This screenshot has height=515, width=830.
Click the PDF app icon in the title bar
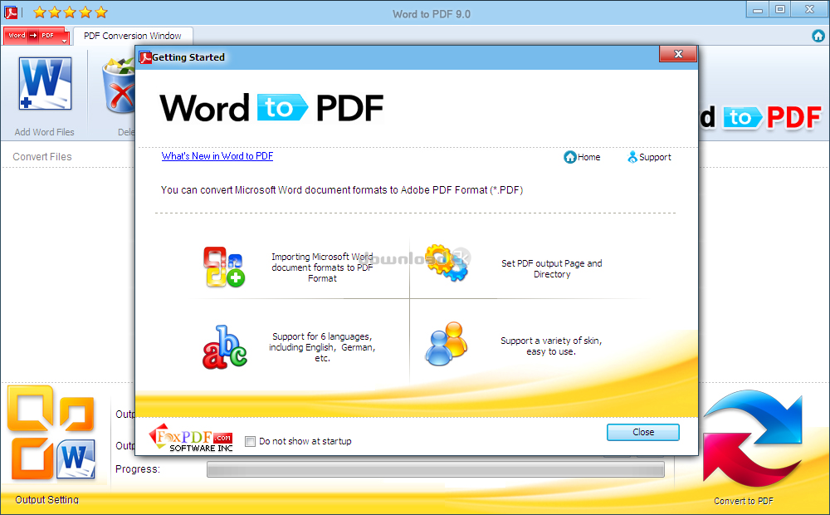tap(11, 12)
